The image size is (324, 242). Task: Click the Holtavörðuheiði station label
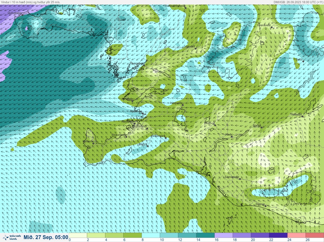click(x=175, y=6)
